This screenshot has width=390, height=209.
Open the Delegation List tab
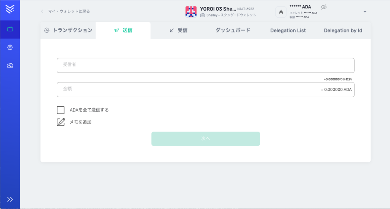[288, 31]
